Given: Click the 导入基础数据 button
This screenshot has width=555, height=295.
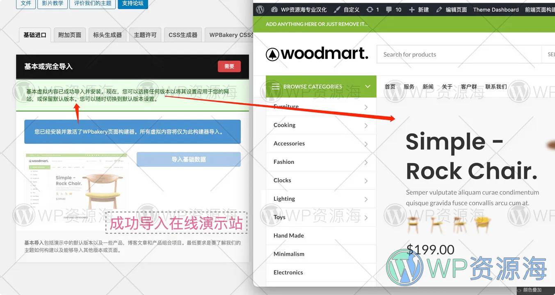Looking at the screenshot, I should [188, 159].
